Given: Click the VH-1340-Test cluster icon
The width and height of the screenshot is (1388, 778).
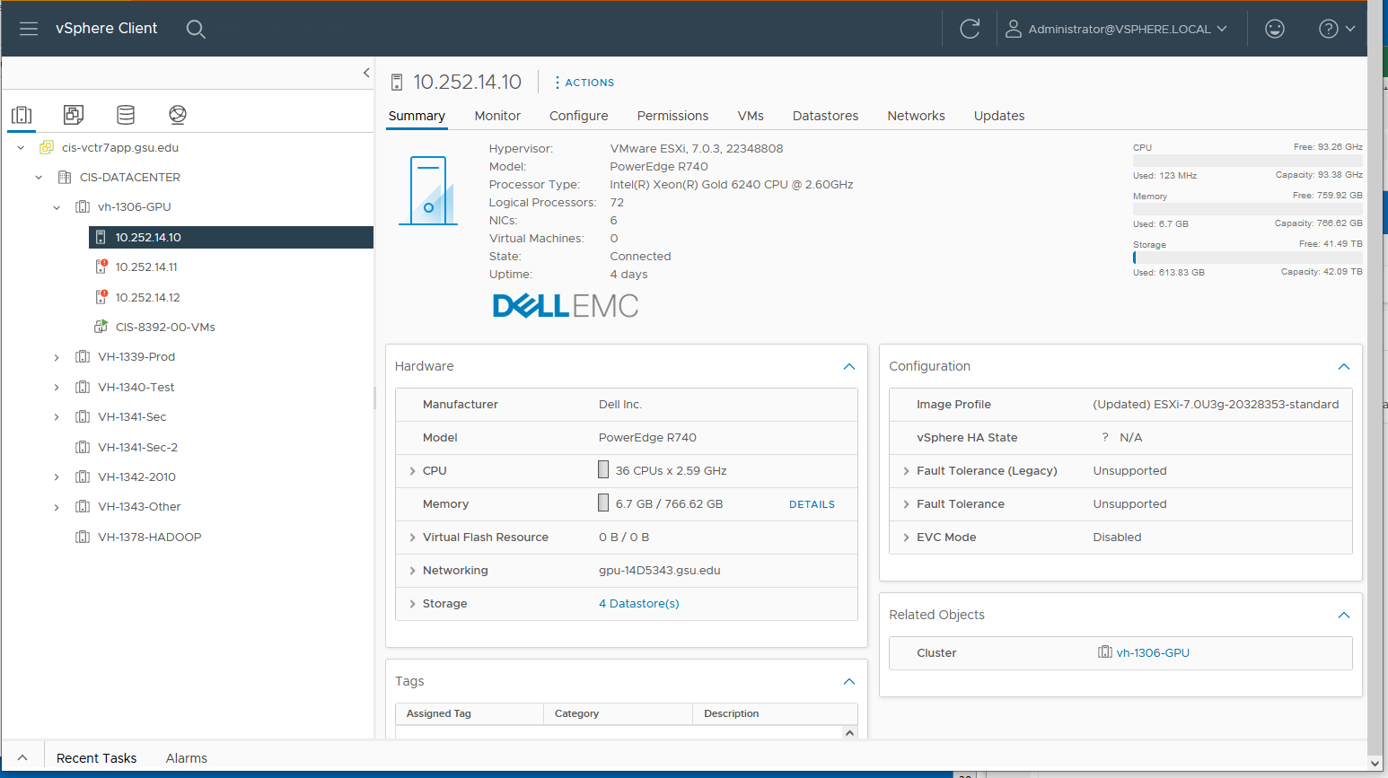Looking at the screenshot, I should pyautogui.click(x=83, y=388).
